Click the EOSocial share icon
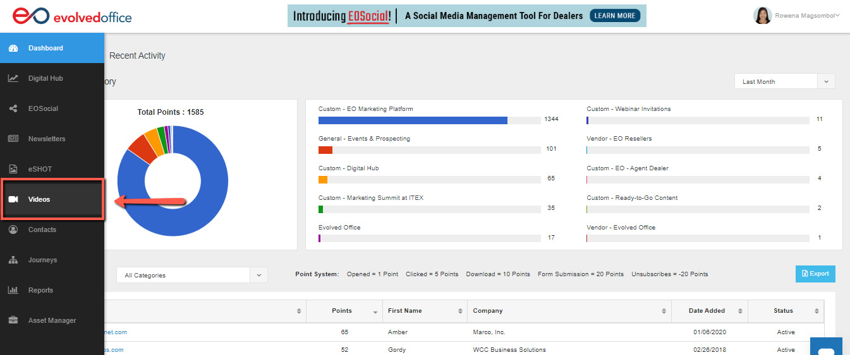Image resolution: width=850 pixels, height=355 pixels. click(x=13, y=109)
